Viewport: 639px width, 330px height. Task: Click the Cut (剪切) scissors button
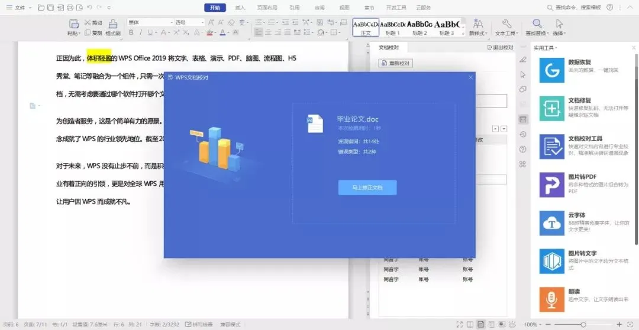[93, 23]
